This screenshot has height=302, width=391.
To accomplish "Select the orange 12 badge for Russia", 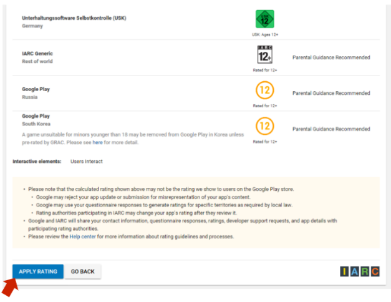I will pos(264,91).
